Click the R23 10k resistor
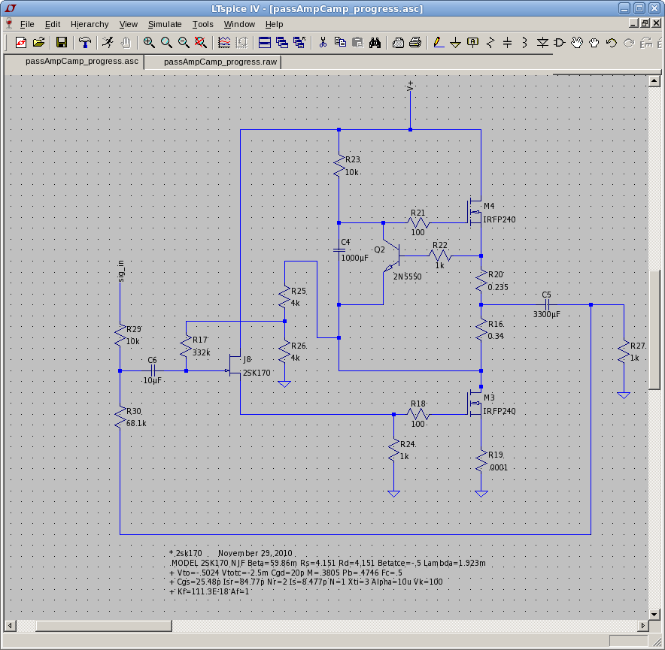The height and width of the screenshot is (650, 665). click(339, 165)
